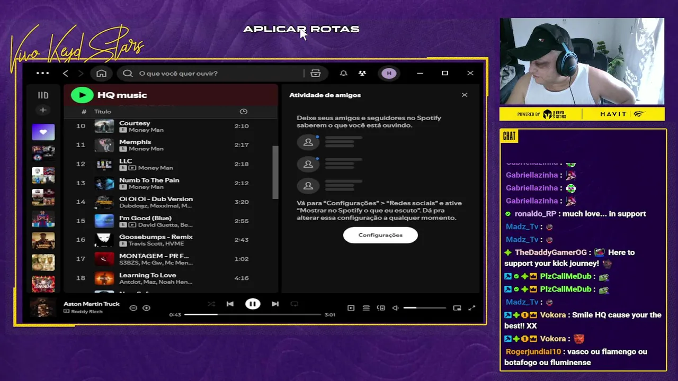Open connect to a device icon
Viewport: 678px width, 381px height.
[x=381, y=308]
